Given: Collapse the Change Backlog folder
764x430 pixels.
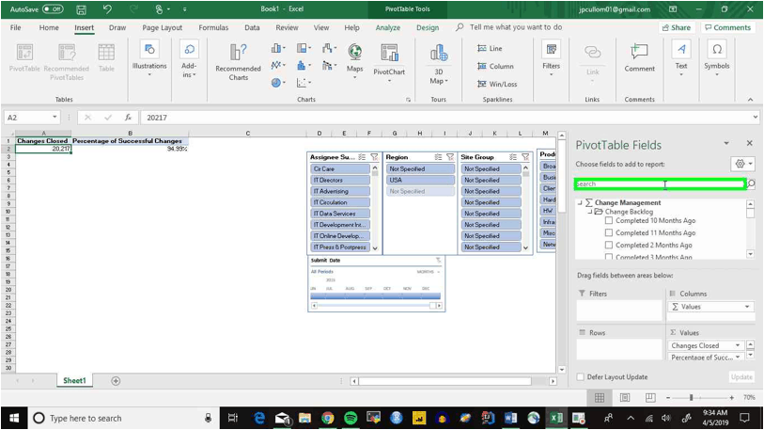Looking at the screenshot, I should pos(590,212).
